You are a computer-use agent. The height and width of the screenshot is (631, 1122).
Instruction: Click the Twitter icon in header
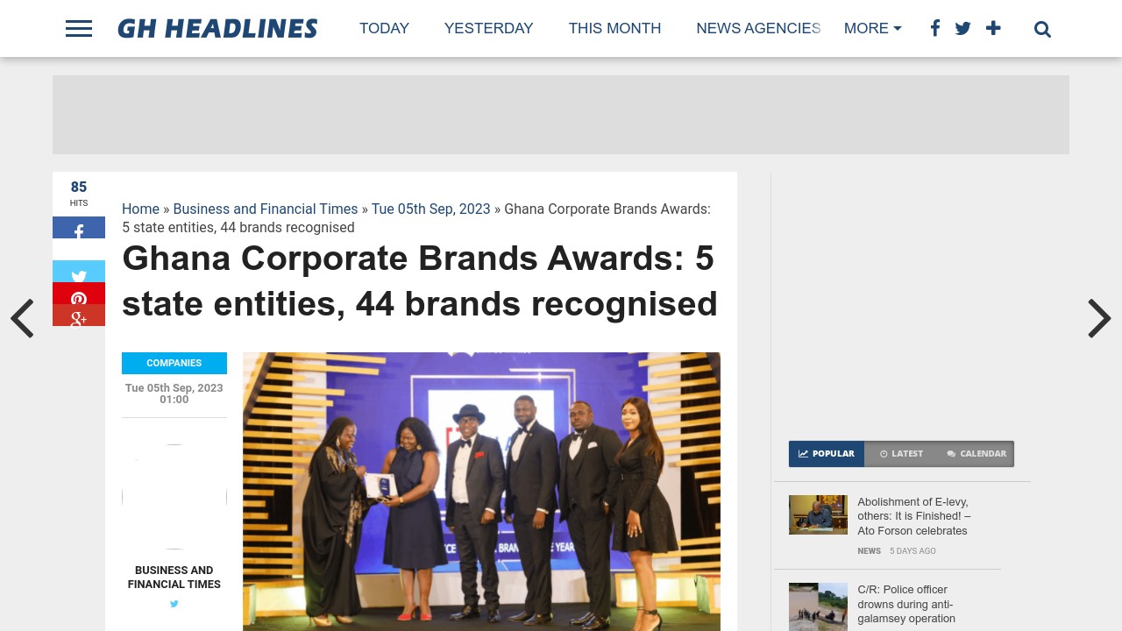962,28
